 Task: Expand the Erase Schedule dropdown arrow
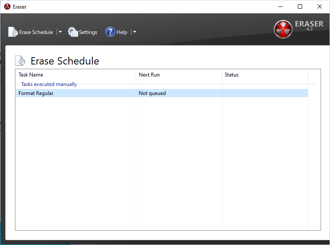click(x=60, y=32)
